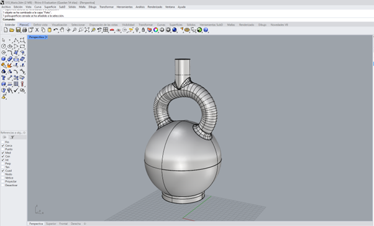Viewport: 374px width, 226px height.
Task: Click the padlock Lock objects icon
Action: [x=143, y=30]
